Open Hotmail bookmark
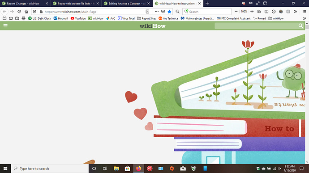The height and width of the screenshot is (173, 309). pos(61,18)
